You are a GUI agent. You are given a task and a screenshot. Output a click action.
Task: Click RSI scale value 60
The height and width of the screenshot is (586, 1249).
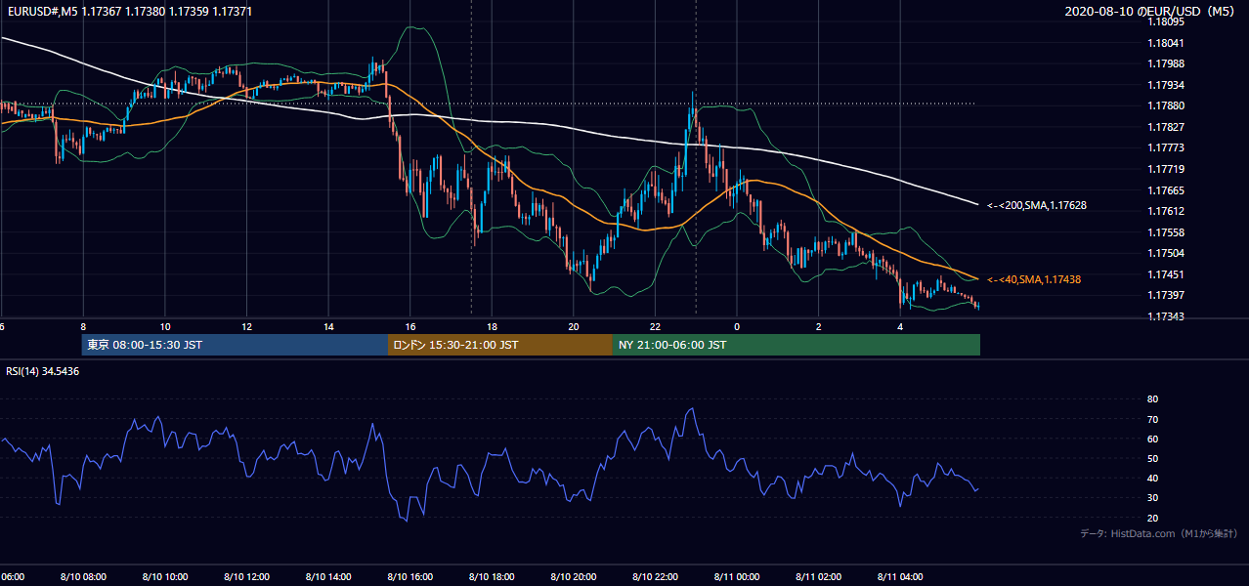1152,439
